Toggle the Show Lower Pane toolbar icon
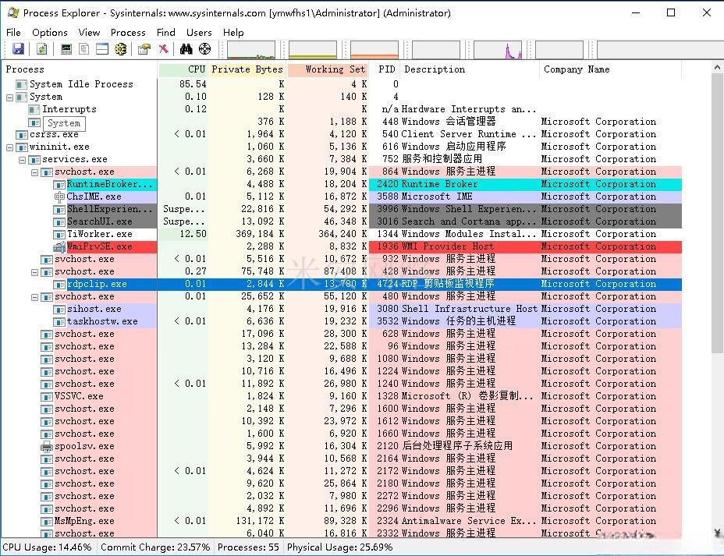 102,49
